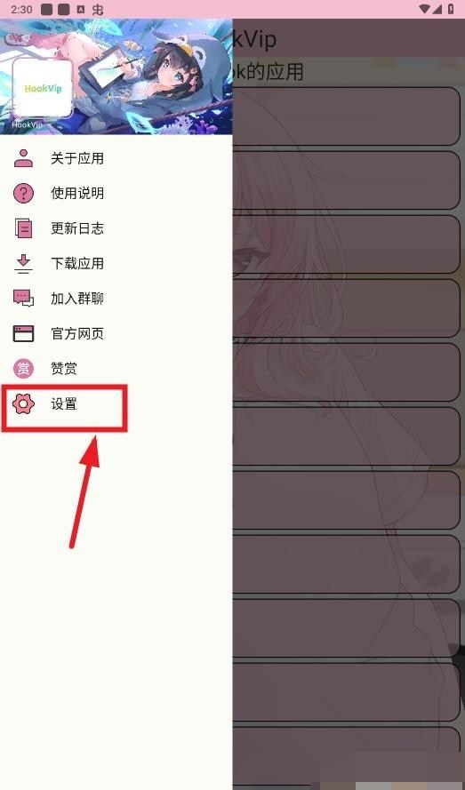
Task: Tap the 设置 gear icon
Action: point(23,403)
